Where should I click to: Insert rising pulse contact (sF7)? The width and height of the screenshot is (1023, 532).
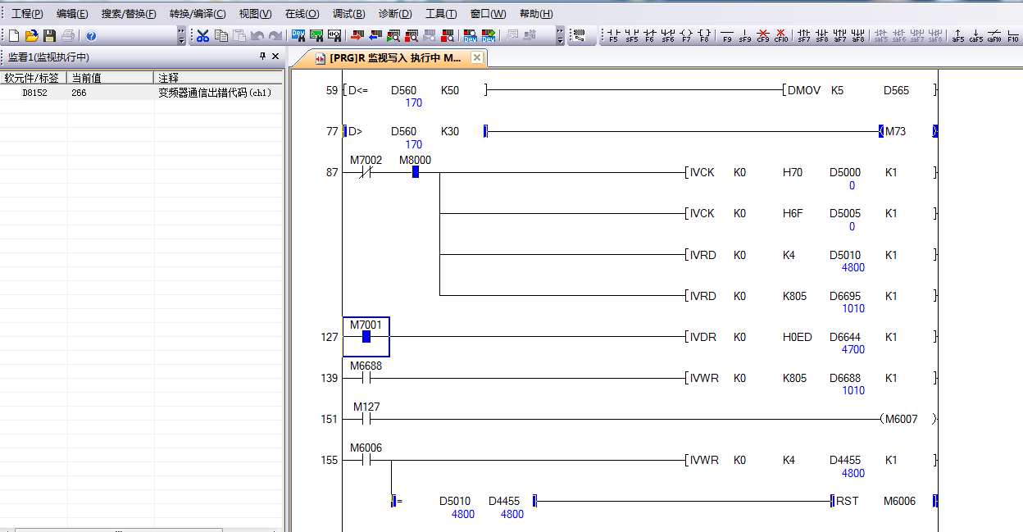click(803, 36)
